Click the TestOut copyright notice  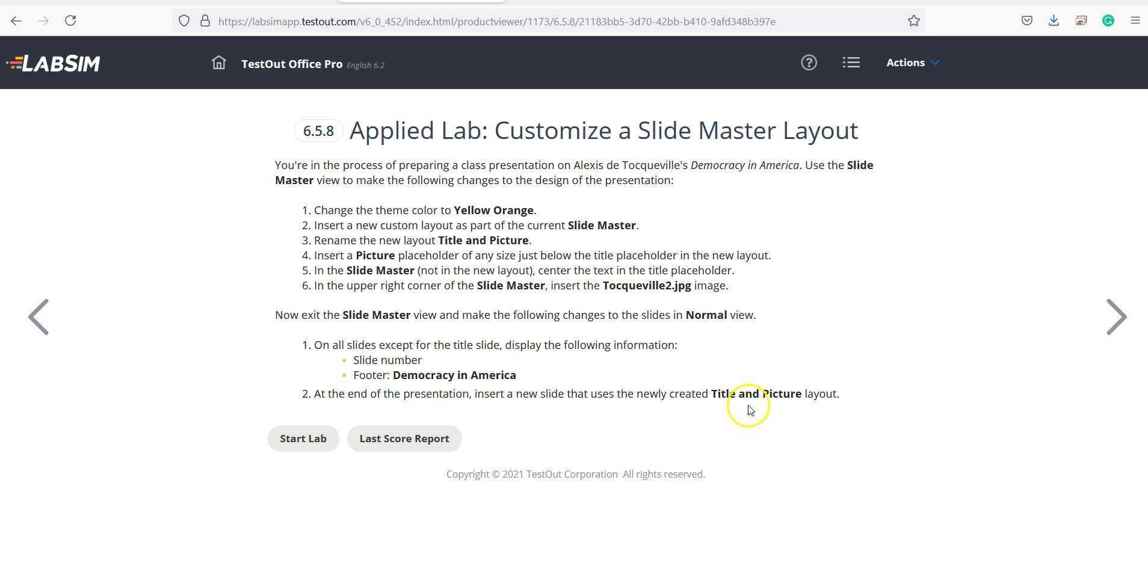(x=576, y=475)
